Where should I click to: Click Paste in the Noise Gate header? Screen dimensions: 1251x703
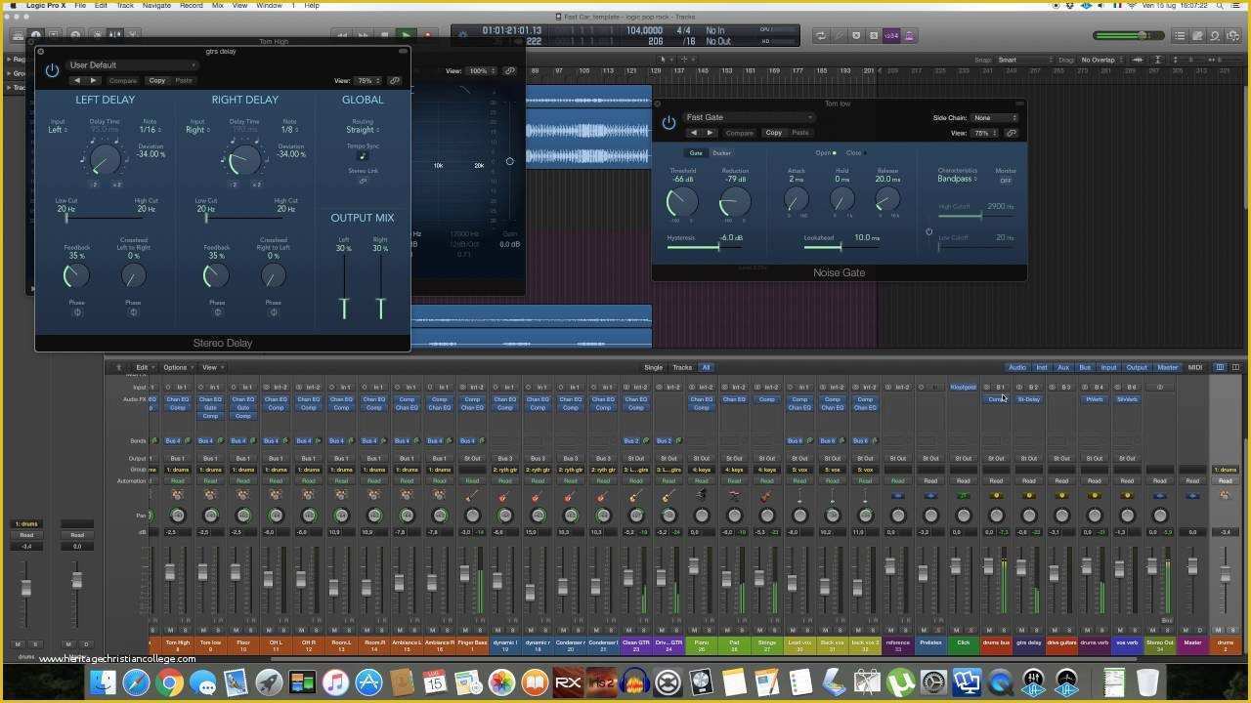point(800,133)
